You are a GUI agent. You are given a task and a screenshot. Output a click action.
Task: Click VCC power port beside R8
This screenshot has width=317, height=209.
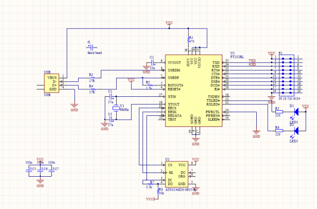(151, 199)
